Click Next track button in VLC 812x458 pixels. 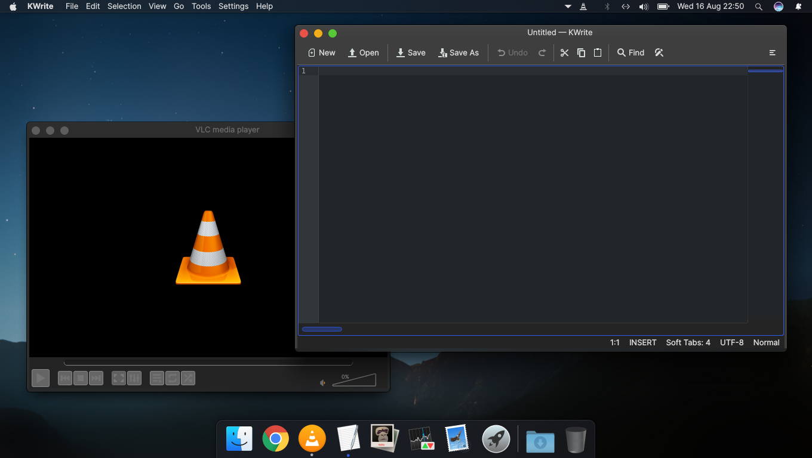[x=96, y=378]
